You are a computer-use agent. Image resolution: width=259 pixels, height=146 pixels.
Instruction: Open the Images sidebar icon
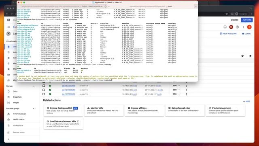[x=8, y=103]
